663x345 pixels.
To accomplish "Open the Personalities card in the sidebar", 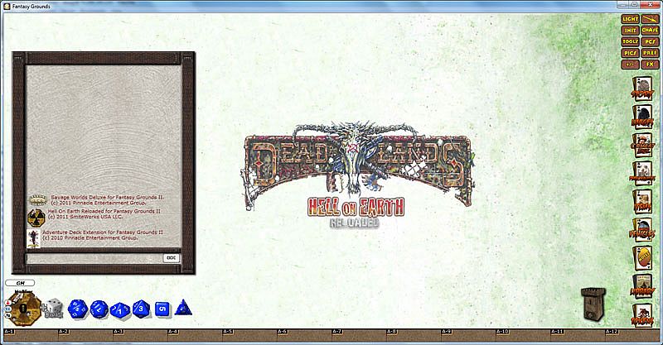I will pyautogui.click(x=642, y=173).
